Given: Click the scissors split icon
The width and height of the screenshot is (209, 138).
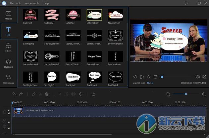Looking at the screenshot, I should 40,94.
